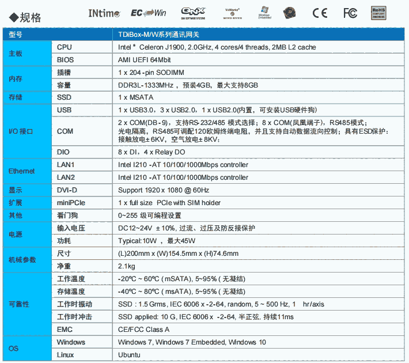
Task: Select the 主板 category cell
Action: tap(16, 54)
